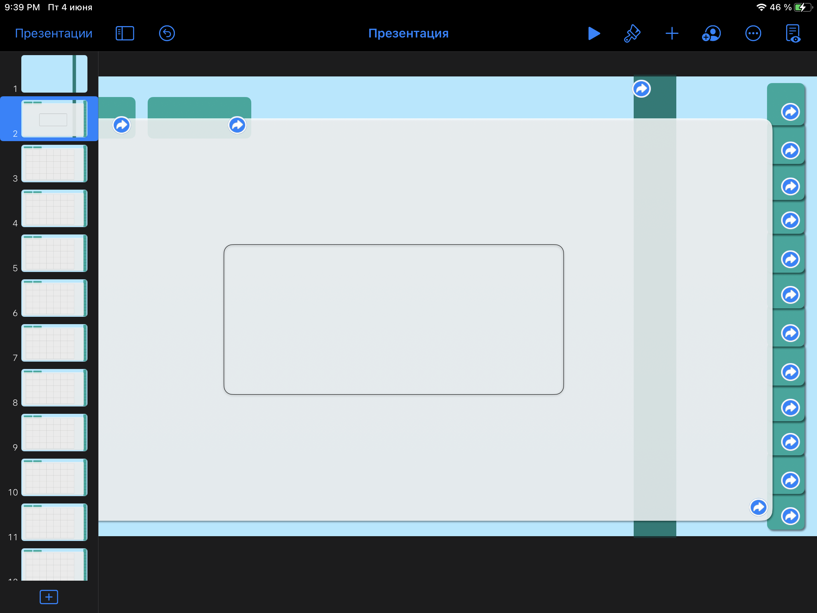This screenshot has height=613, width=817.
Task: Go back to Презентации list
Action: tap(54, 33)
